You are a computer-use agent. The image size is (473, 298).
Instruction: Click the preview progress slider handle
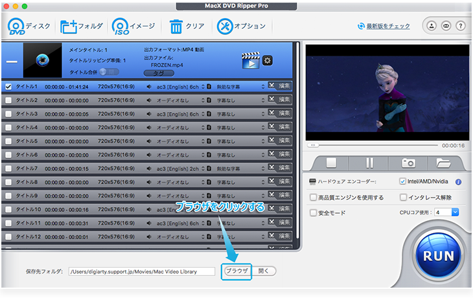tap(313, 145)
